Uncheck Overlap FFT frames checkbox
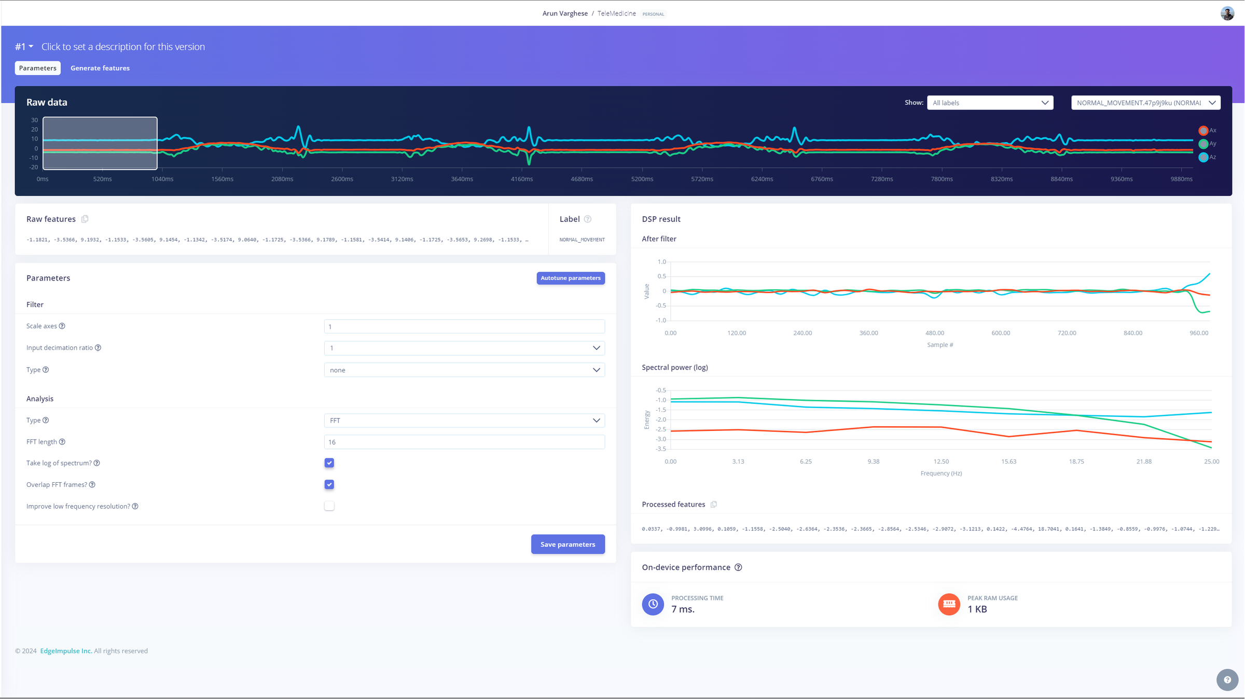This screenshot has height=699, width=1245. tap(329, 485)
